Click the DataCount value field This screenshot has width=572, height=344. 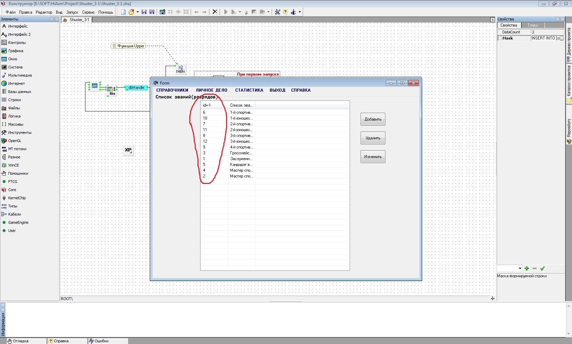click(x=547, y=32)
